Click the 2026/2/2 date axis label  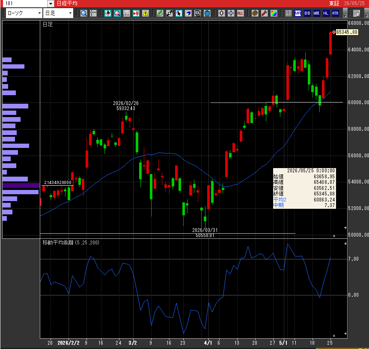tap(68, 343)
